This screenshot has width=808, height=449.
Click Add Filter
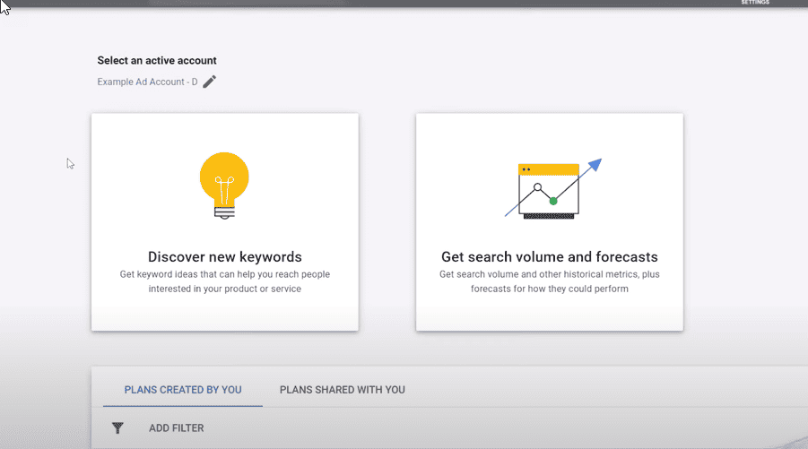177,427
